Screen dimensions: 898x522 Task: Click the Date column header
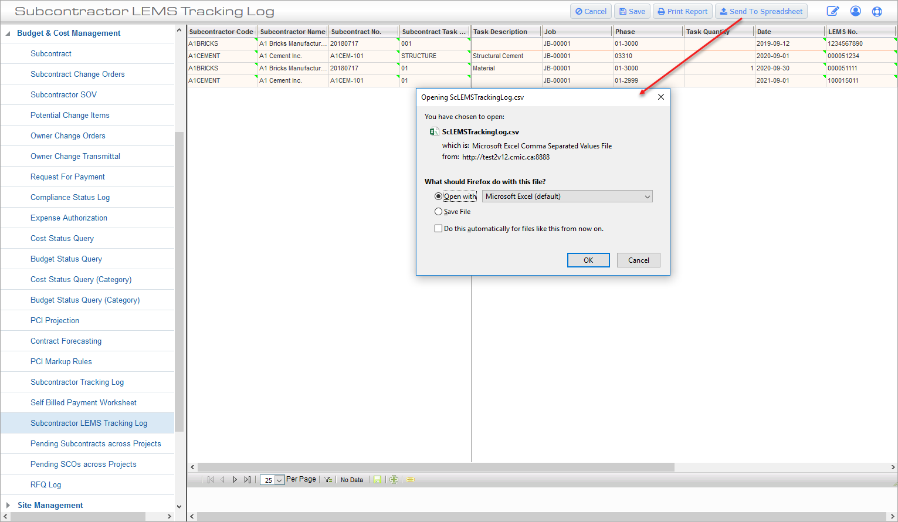(790, 32)
